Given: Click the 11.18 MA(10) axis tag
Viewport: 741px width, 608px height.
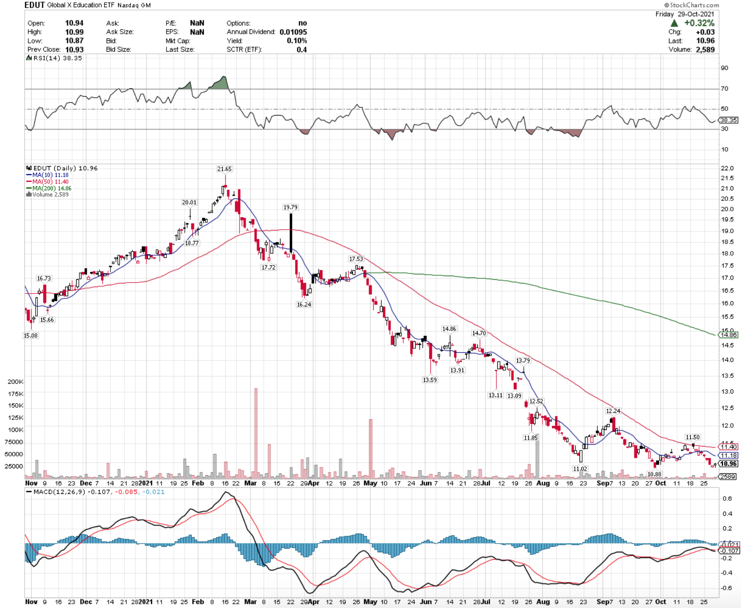Looking at the screenshot, I should (728, 456).
